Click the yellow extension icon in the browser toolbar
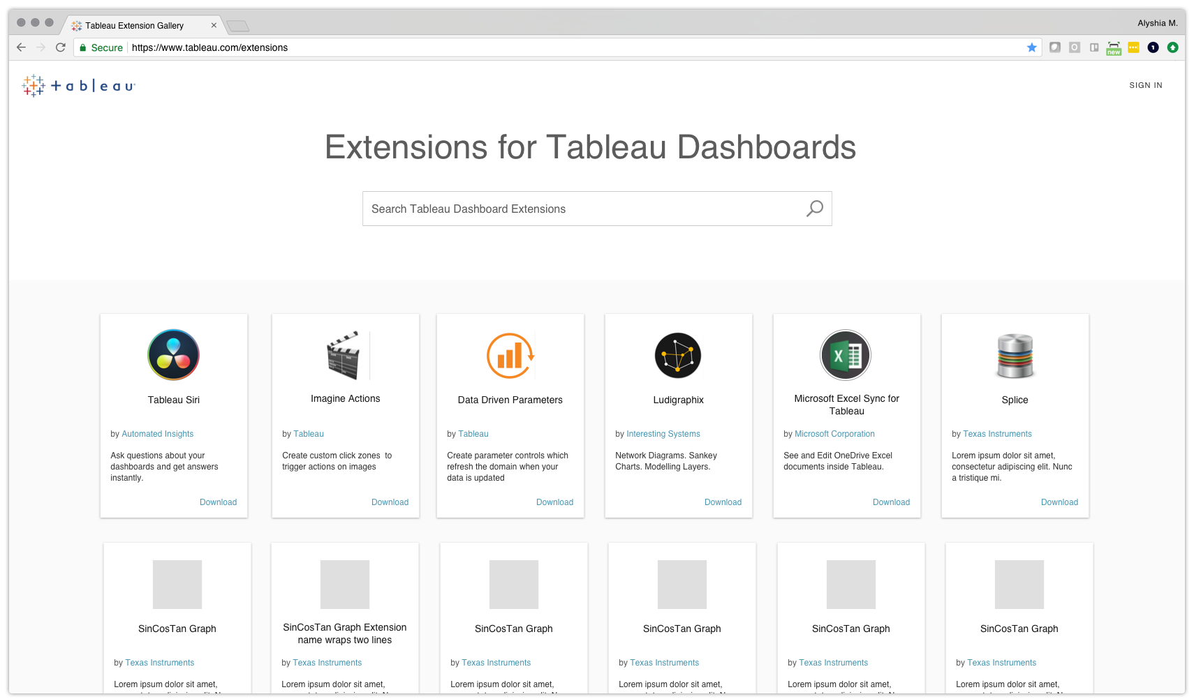This screenshot has width=1194, height=699. point(1133,47)
